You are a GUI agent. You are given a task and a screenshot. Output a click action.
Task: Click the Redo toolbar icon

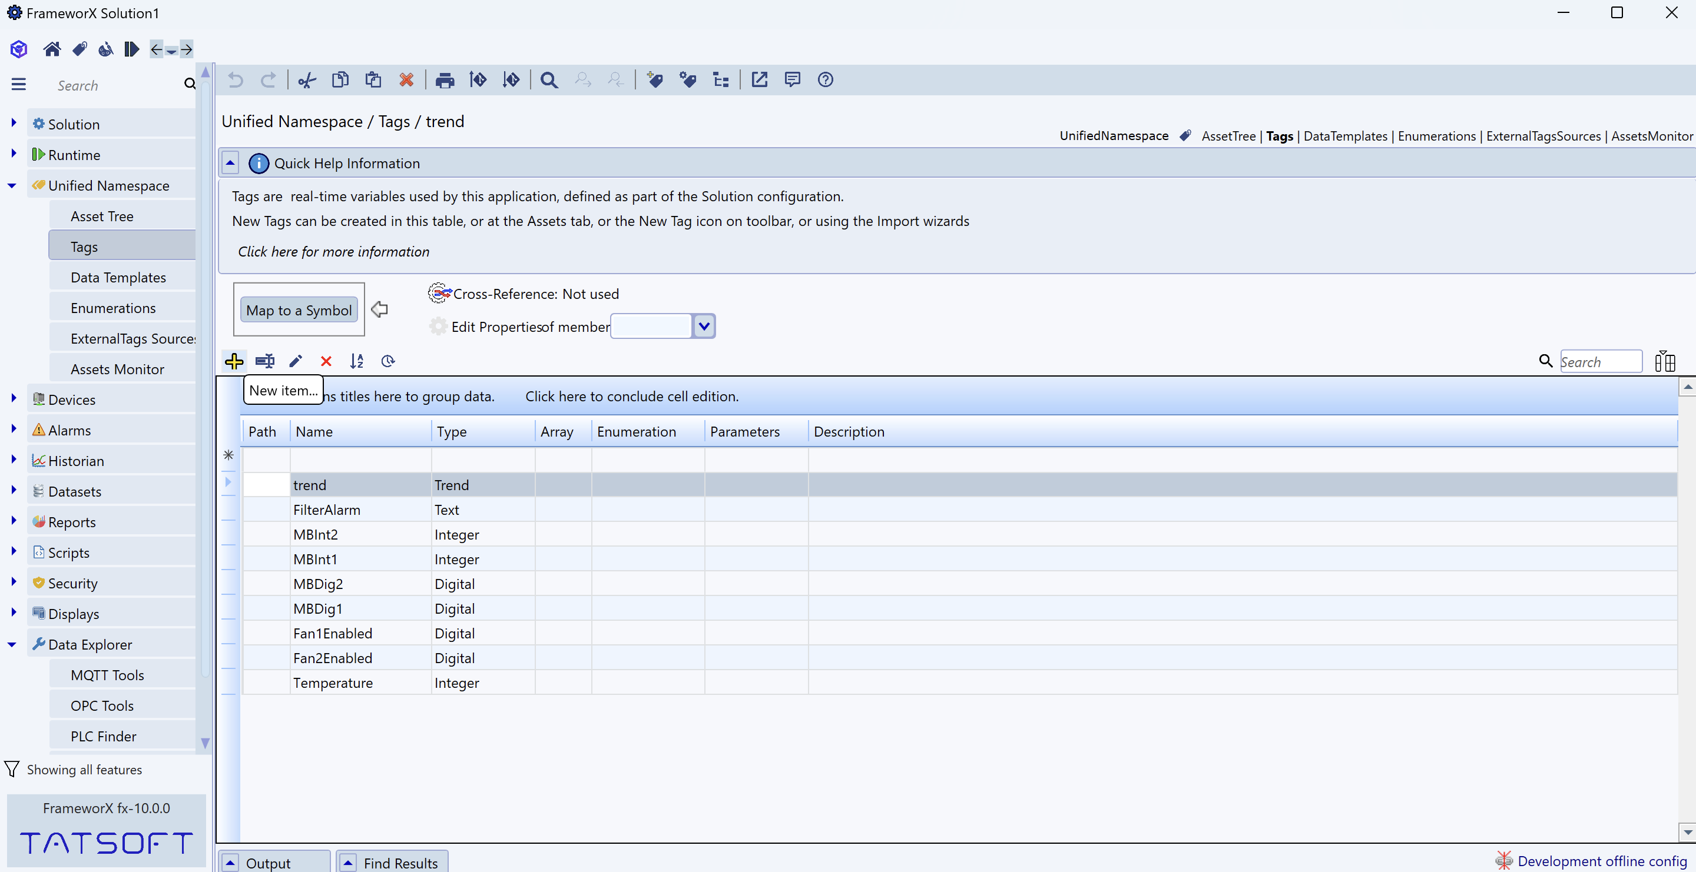tap(268, 80)
